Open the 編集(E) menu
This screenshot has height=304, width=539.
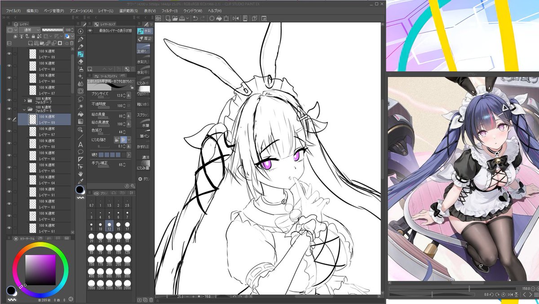point(32,10)
